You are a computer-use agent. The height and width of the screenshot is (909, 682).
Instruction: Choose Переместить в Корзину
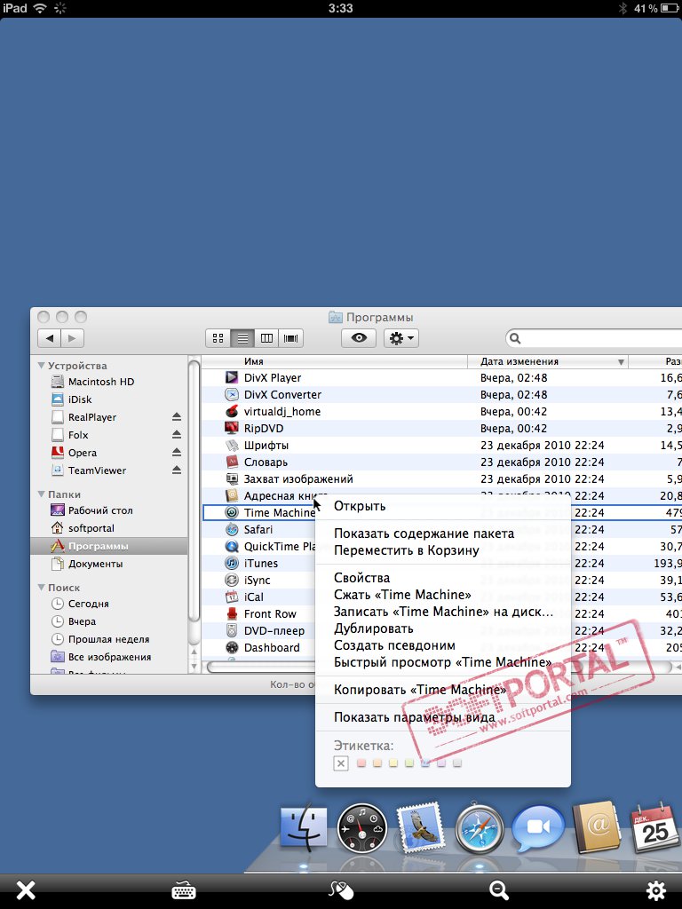[443, 550]
